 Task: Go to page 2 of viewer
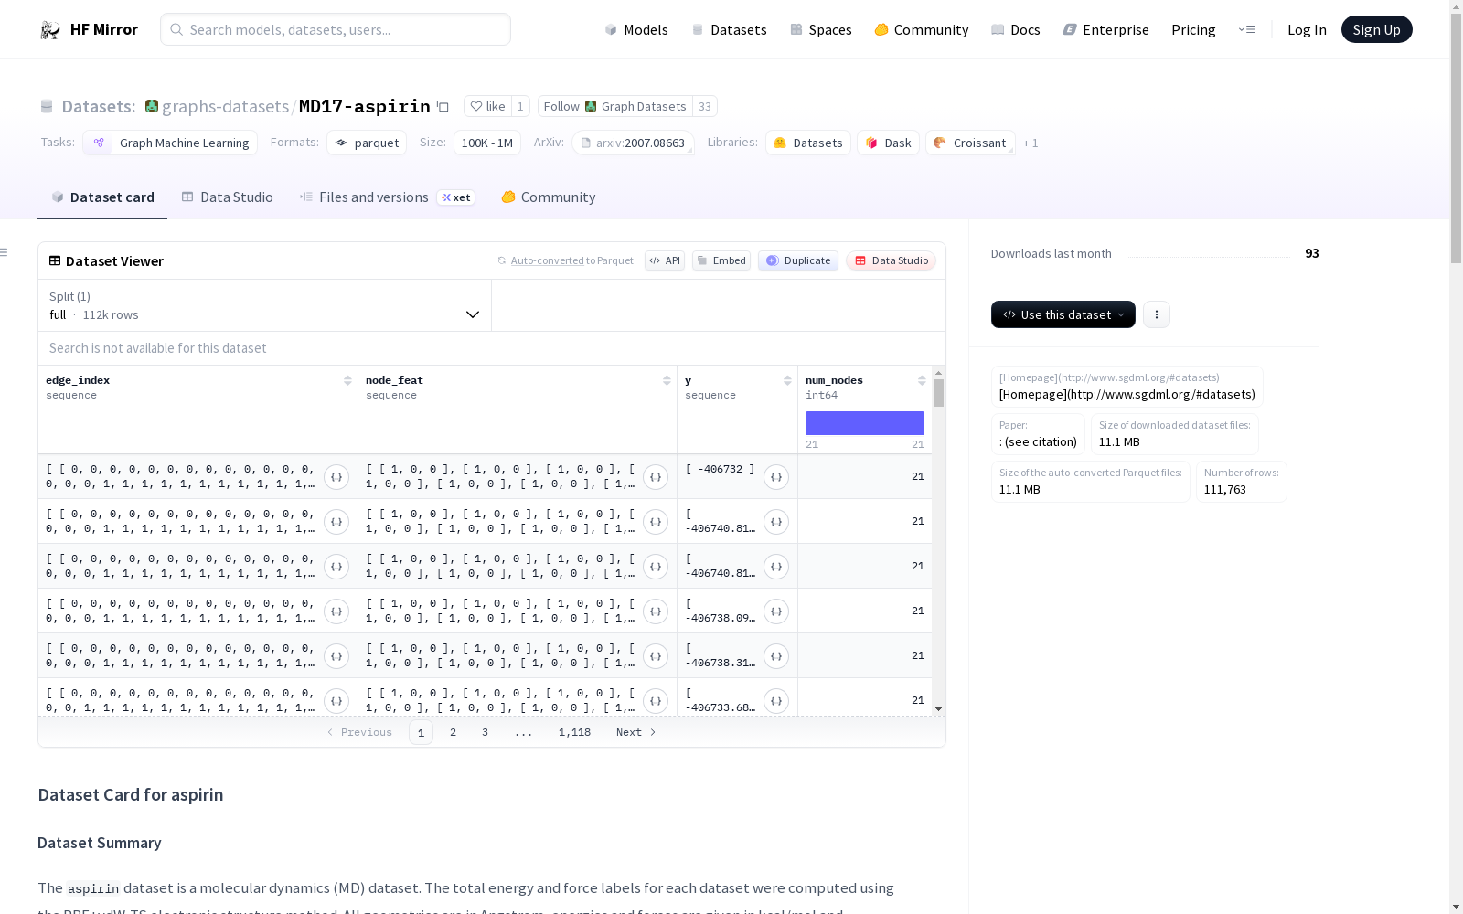click(453, 732)
